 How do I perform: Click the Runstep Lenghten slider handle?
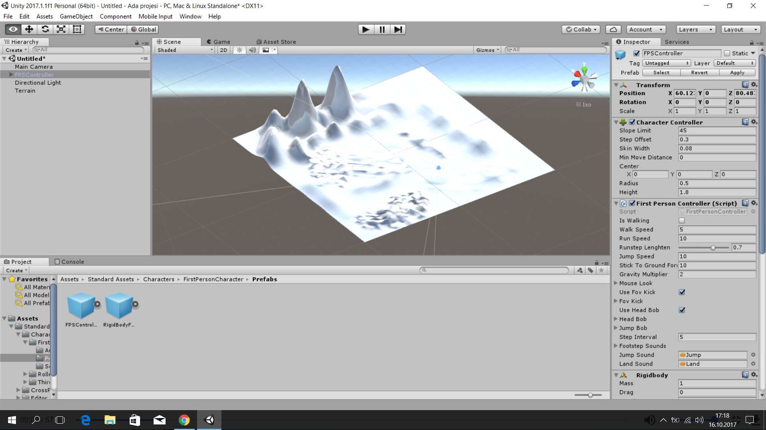tap(713, 248)
